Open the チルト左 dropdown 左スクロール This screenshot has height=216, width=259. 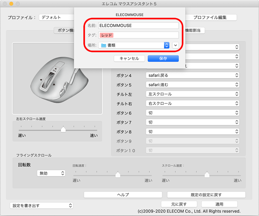[193, 94]
